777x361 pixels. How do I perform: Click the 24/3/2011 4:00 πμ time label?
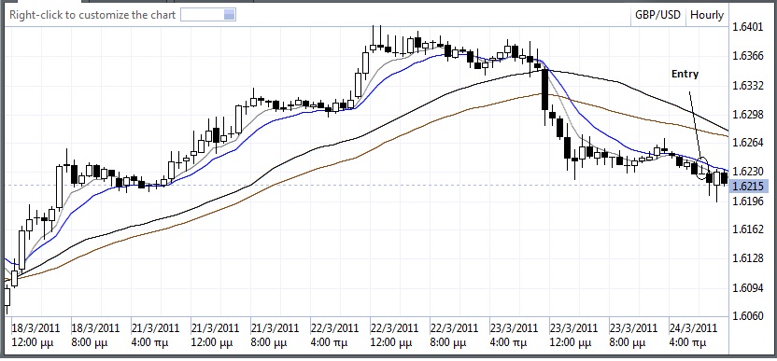(x=693, y=335)
